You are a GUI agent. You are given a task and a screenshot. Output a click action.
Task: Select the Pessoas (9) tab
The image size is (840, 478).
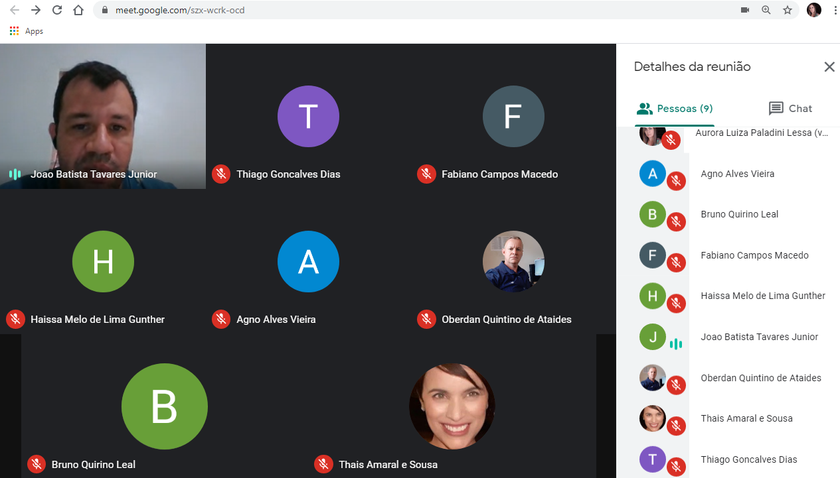[x=675, y=109]
